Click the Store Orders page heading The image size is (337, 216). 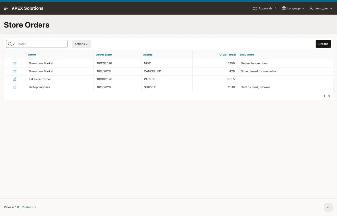pyautogui.click(x=27, y=25)
